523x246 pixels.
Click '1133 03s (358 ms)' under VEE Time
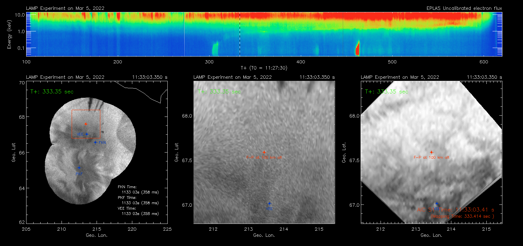140,214
